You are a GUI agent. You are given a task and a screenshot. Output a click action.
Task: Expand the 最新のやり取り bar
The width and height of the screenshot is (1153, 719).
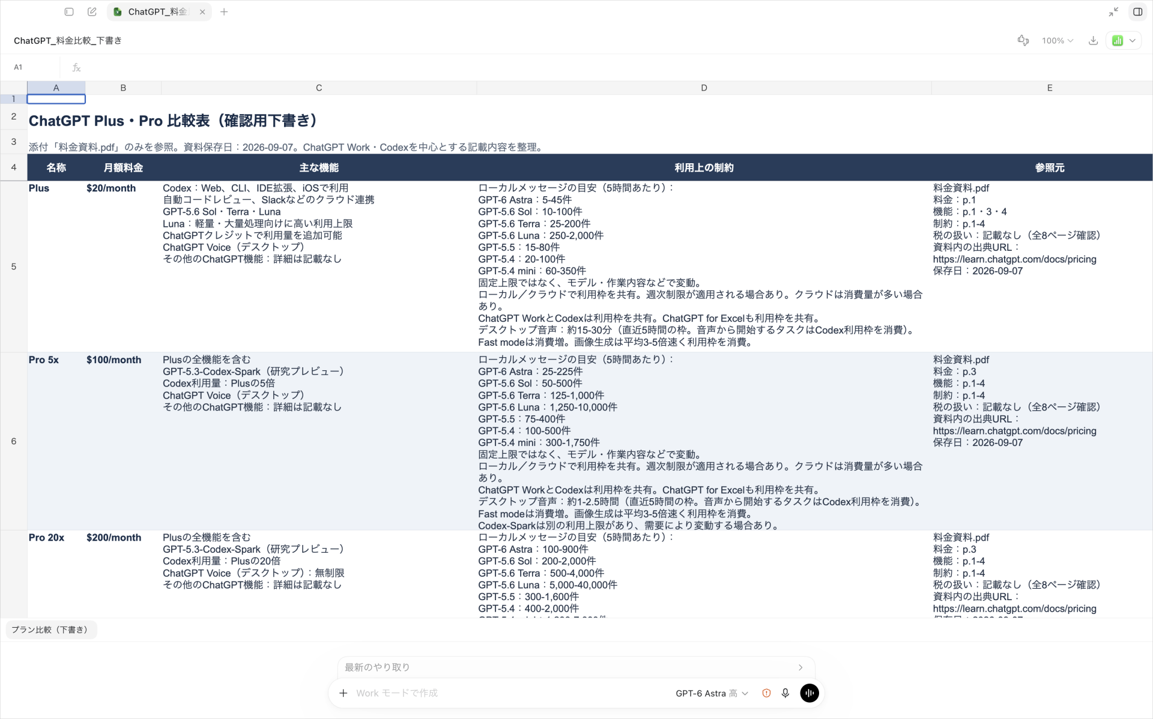pos(576,667)
